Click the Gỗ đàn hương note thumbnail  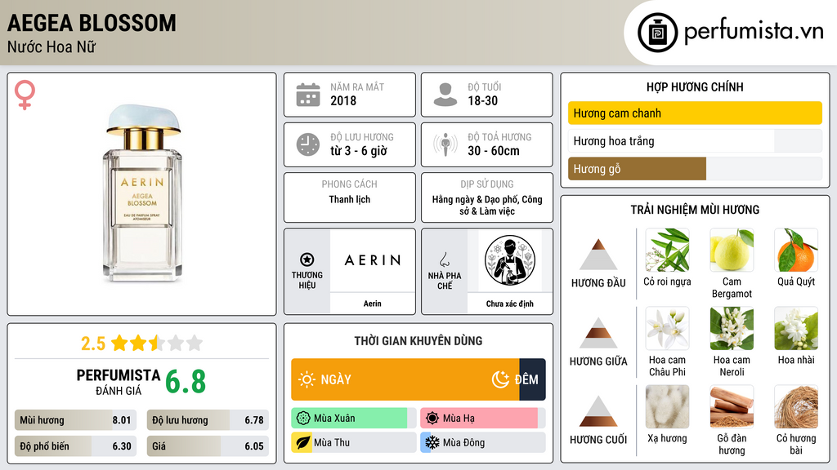(732, 406)
